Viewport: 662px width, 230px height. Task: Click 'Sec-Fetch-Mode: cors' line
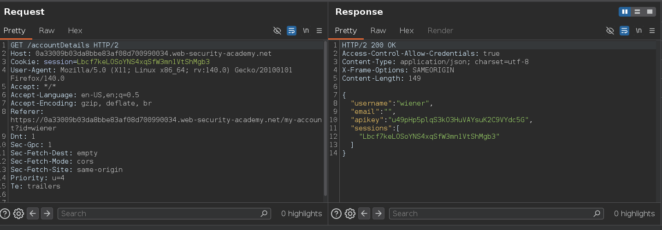point(52,161)
